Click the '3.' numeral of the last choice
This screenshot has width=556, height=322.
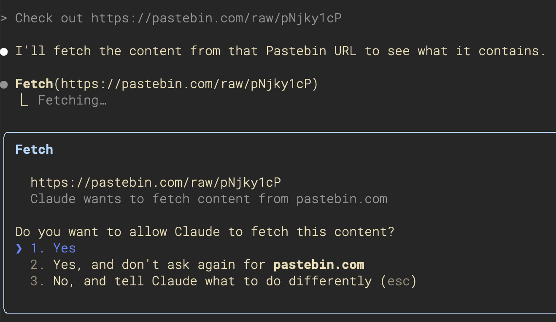coord(38,281)
